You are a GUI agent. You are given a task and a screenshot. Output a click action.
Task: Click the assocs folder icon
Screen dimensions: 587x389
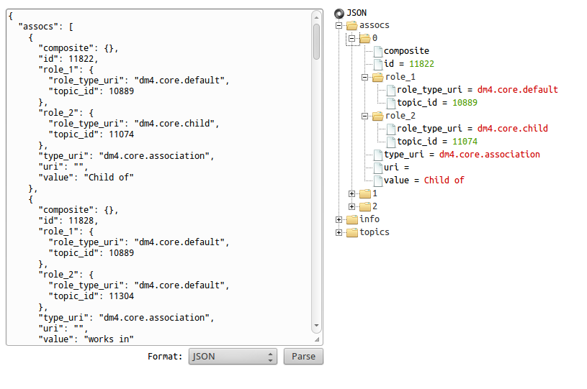[352, 26]
